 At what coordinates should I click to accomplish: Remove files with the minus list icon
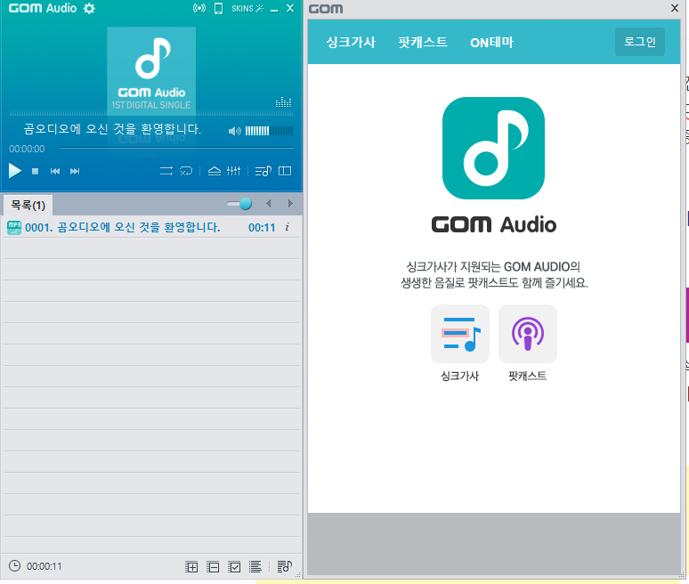(x=213, y=567)
